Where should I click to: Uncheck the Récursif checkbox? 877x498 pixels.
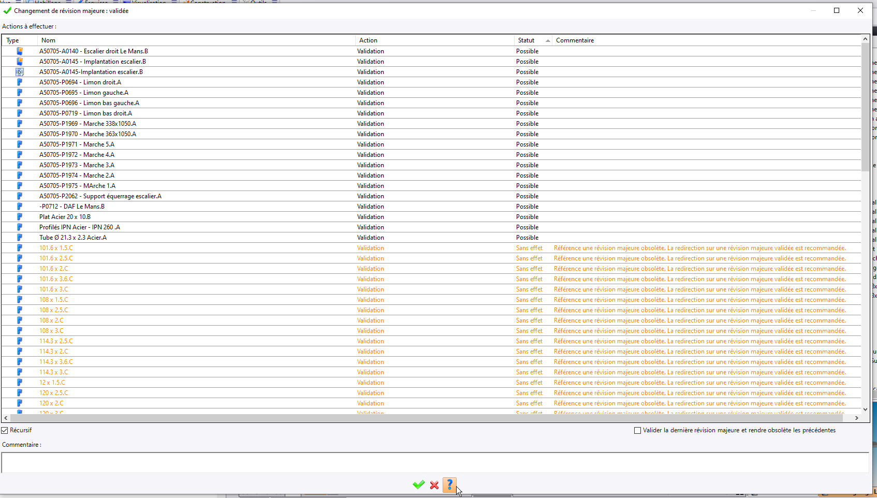coord(5,430)
